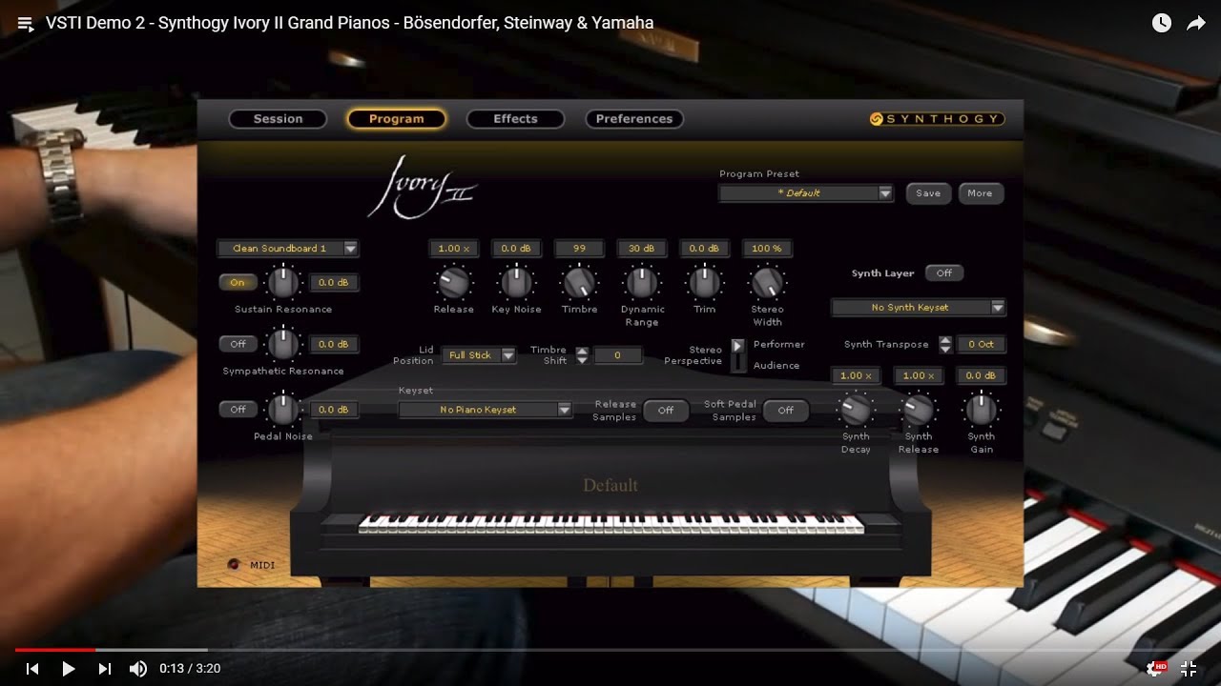Skip to the next video

(x=105, y=669)
